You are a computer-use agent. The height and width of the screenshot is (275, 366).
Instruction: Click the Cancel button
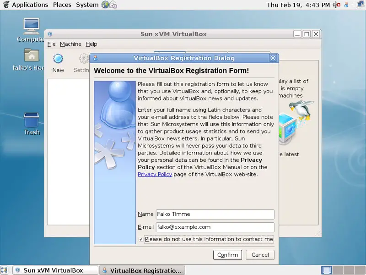pos(260,255)
